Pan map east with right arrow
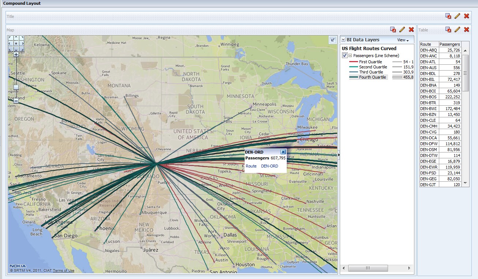The height and width of the screenshot is (279, 478). (22, 43)
